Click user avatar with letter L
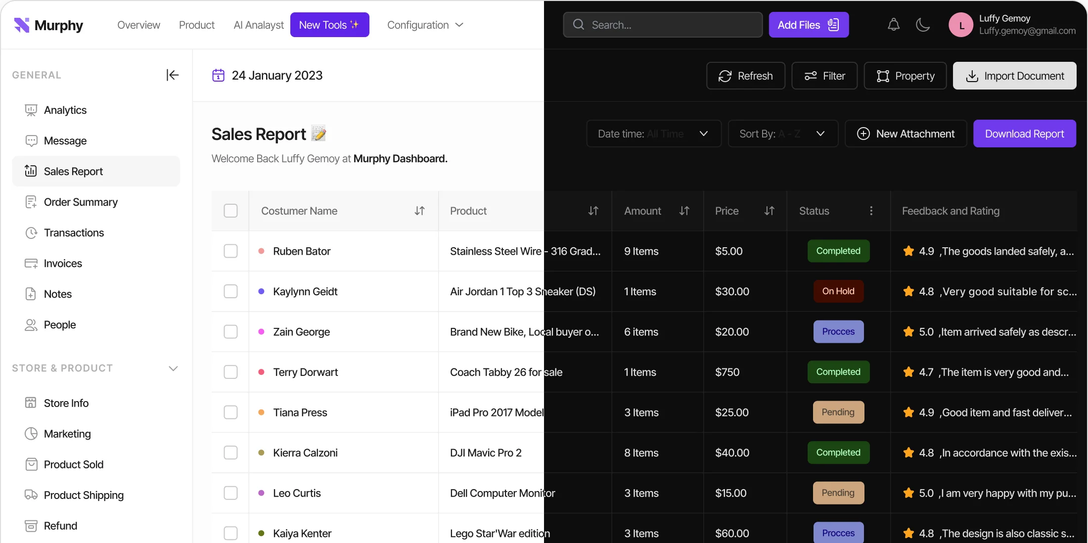This screenshot has width=1088, height=543. click(961, 25)
